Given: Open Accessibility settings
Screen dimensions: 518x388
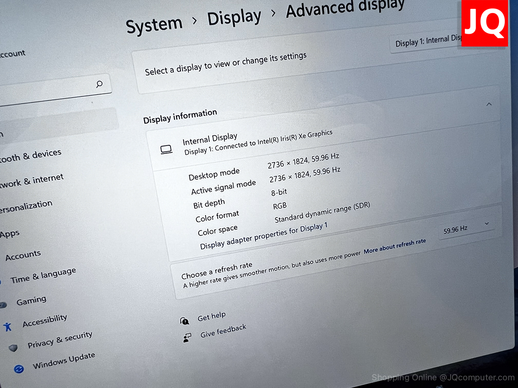Looking at the screenshot, I should tap(45, 320).
